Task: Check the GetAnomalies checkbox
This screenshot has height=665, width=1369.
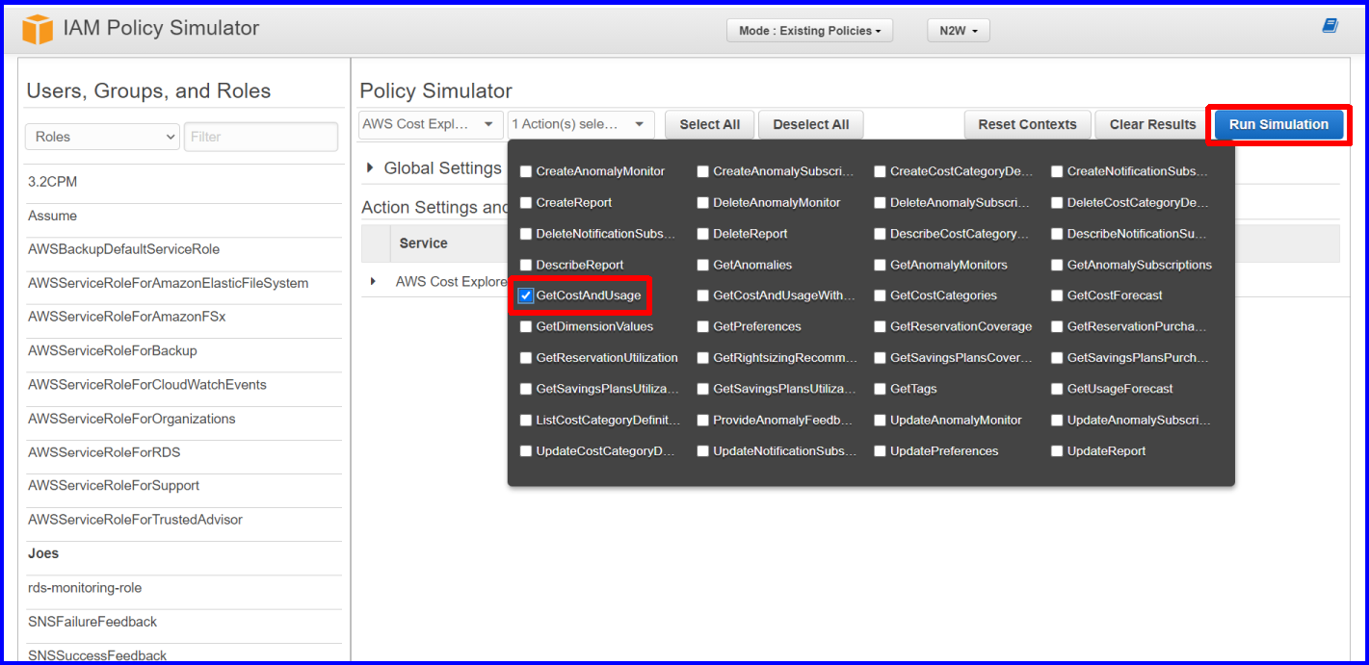Action: [x=703, y=265]
